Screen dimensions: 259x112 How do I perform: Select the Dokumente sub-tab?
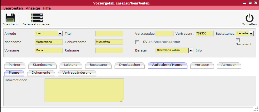pos(41,73)
